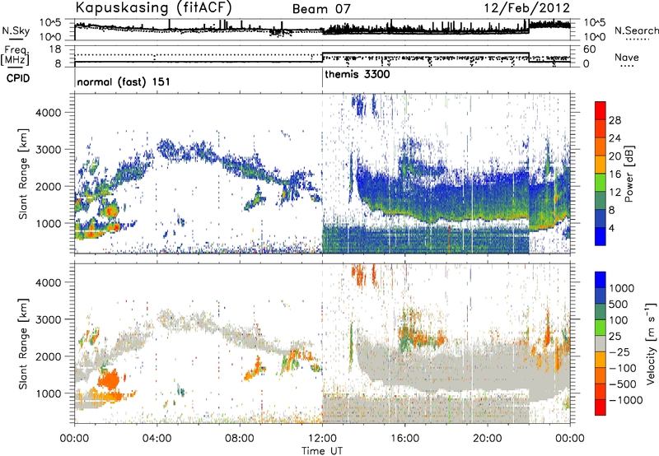Click the red swatch of the Power colorbar
This screenshot has width=659, height=456.
(x=601, y=110)
